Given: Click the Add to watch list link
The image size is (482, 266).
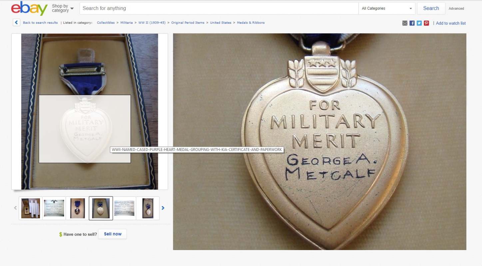Looking at the screenshot, I should pyautogui.click(x=451, y=23).
